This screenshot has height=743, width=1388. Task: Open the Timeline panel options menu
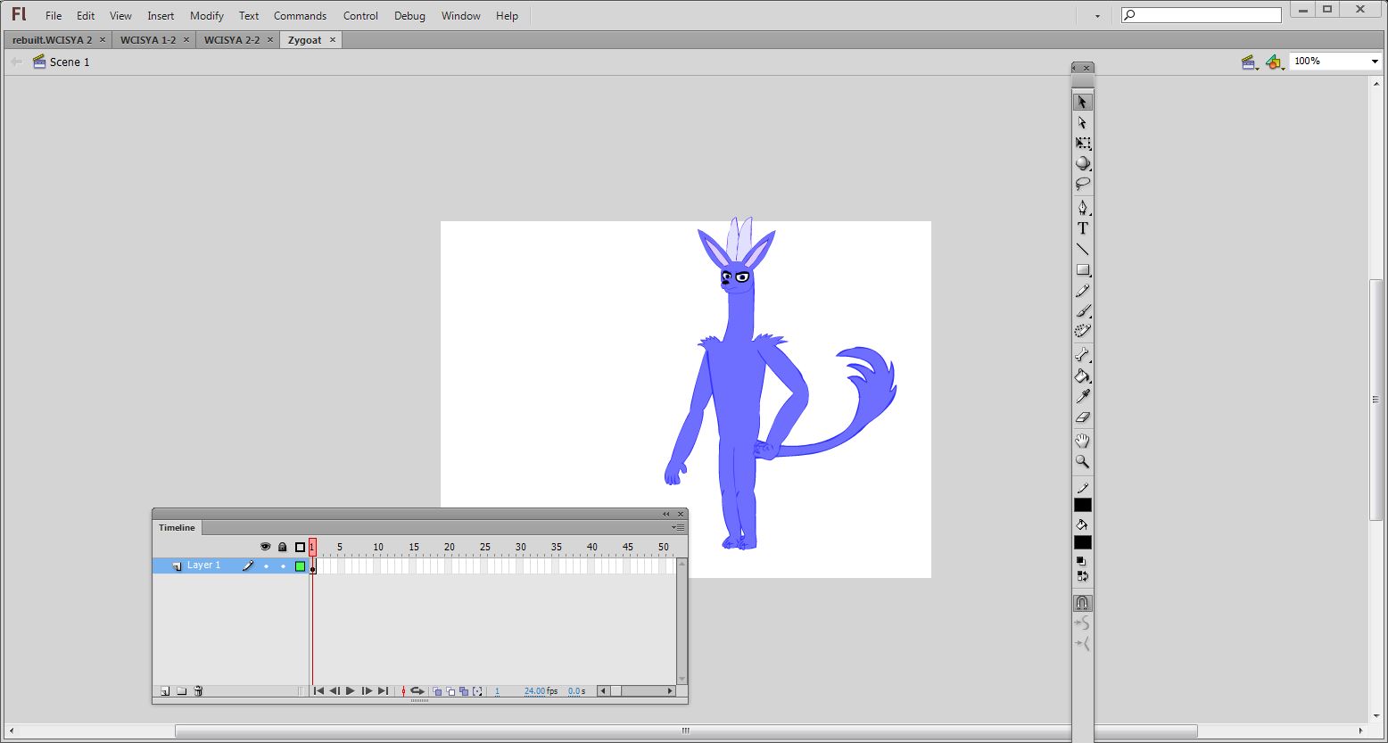click(679, 527)
